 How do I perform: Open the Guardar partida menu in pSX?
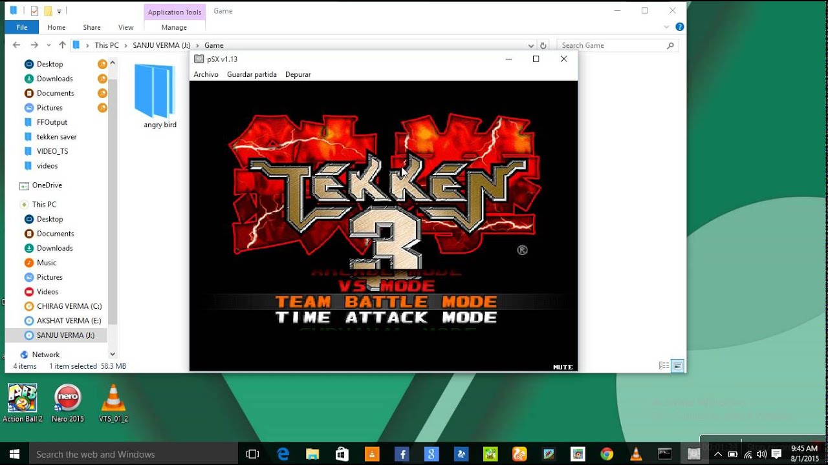click(252, 74)
